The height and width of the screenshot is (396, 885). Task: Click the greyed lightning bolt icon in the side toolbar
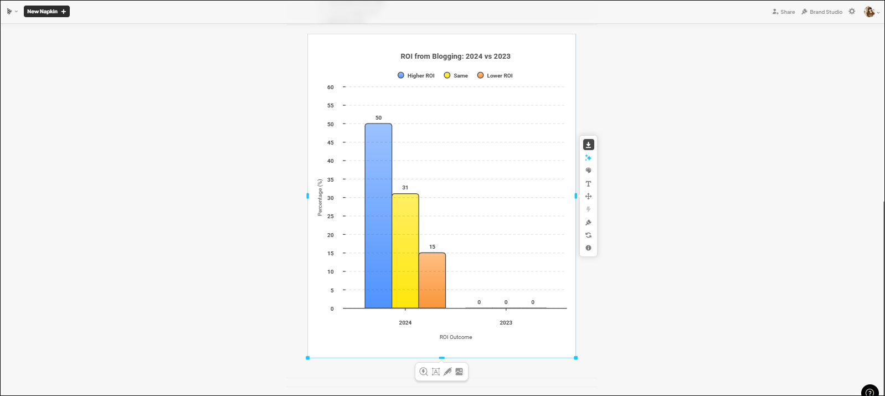(588, 209)
